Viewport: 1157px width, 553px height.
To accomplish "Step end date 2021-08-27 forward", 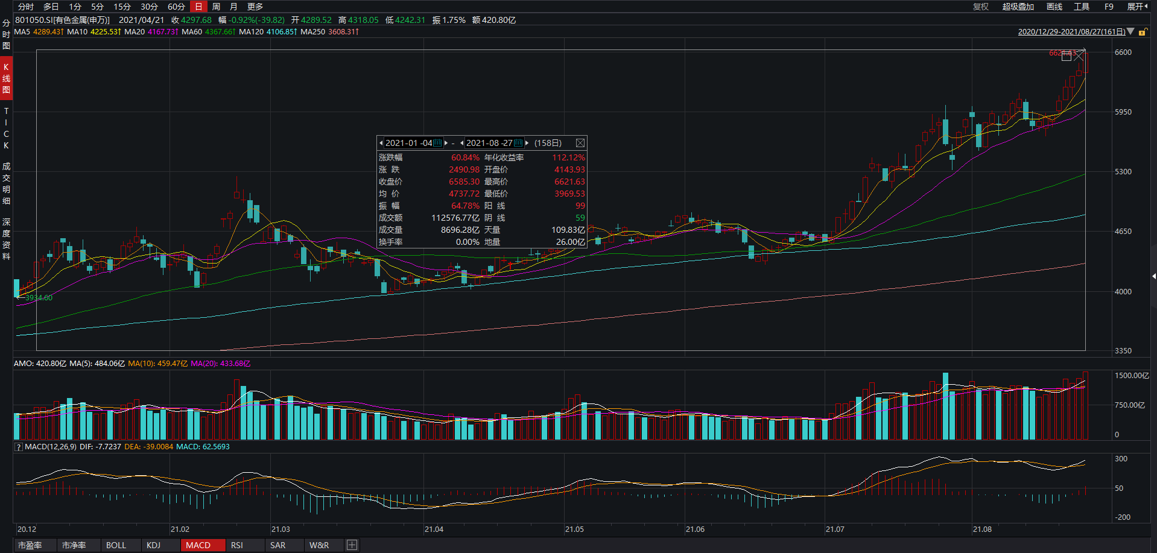I will [x=527, y=143].
